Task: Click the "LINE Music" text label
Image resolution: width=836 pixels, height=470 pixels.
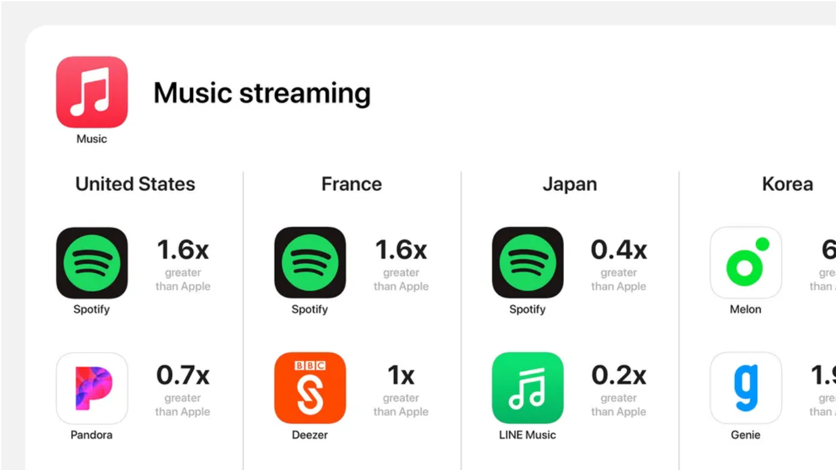Action: tap(527, 434)
